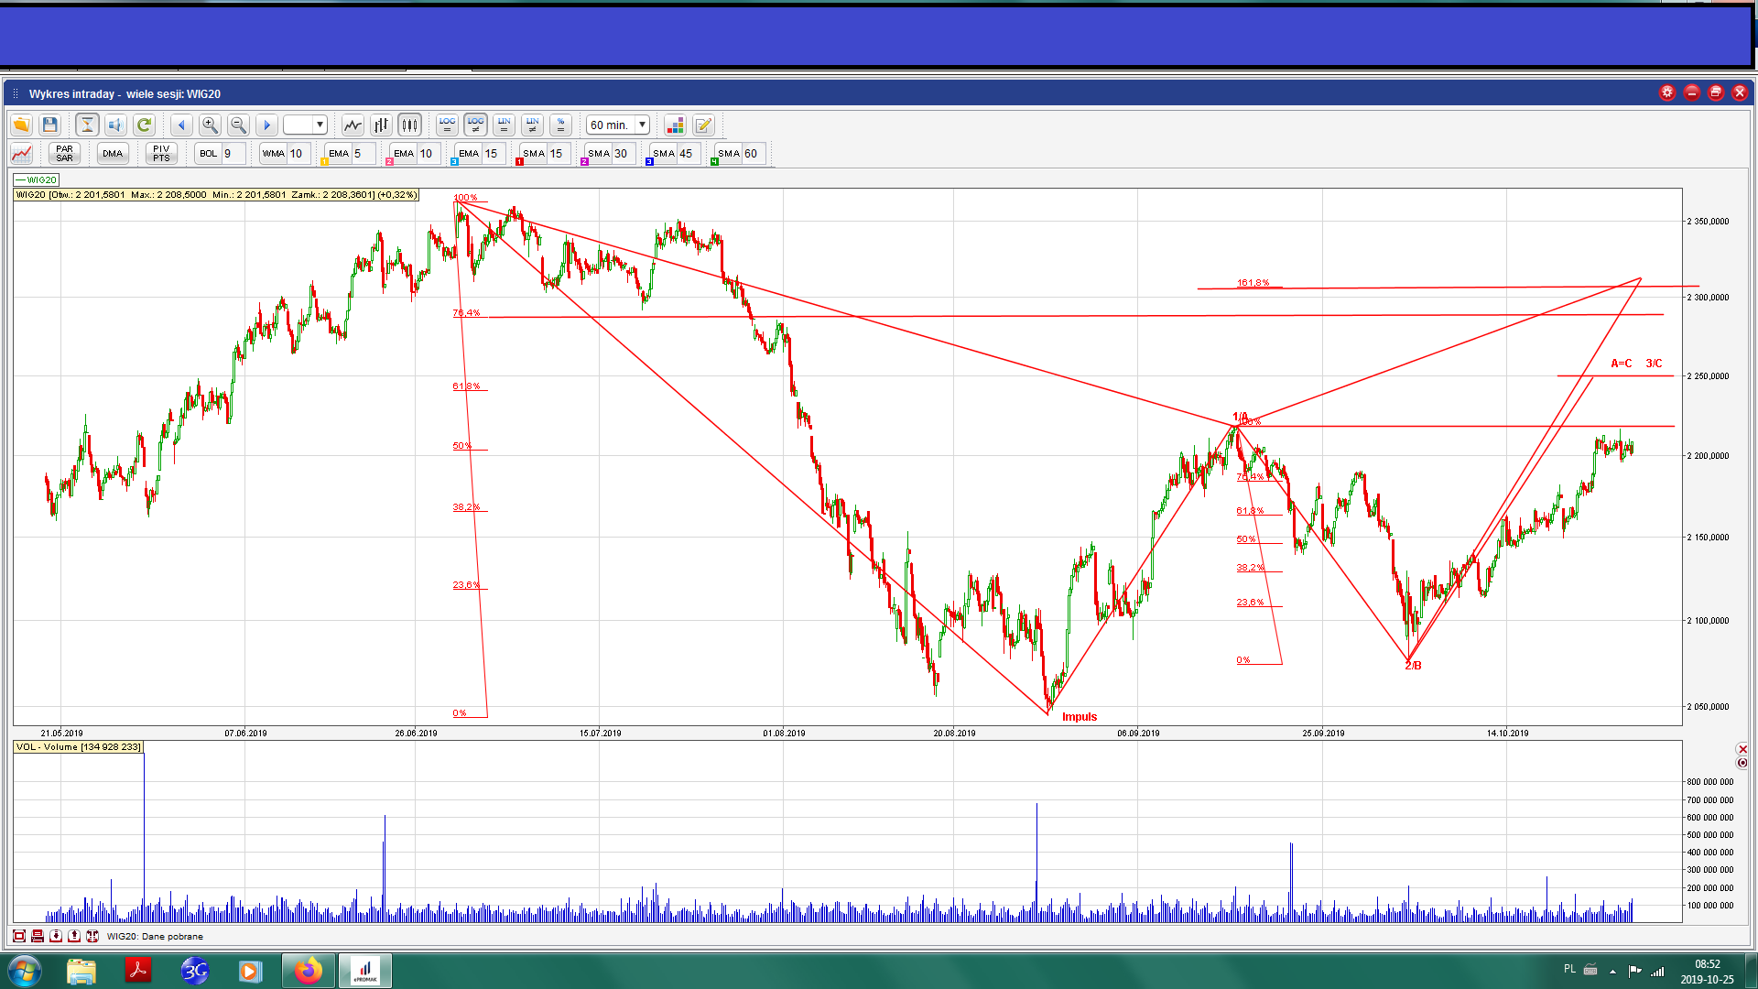Click the BOL Bollinger bands button

(x=209, y=154)
